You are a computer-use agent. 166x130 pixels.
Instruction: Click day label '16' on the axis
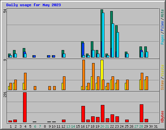[x=83, y=126]
